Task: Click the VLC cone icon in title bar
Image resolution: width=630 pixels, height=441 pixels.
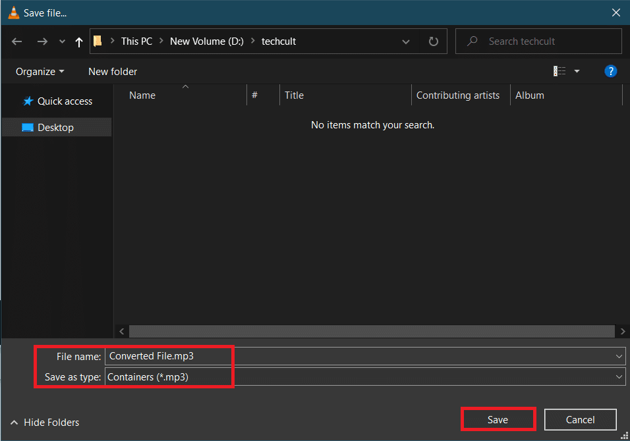Action: 13,13
